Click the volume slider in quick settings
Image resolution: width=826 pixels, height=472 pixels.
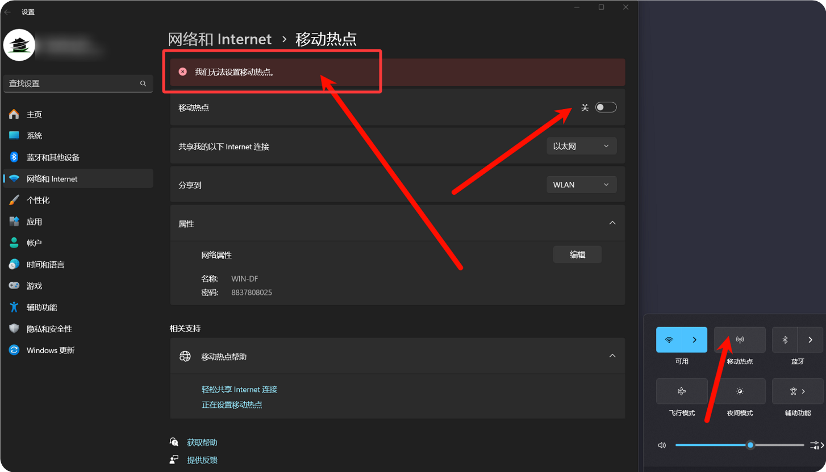point(740,445)
